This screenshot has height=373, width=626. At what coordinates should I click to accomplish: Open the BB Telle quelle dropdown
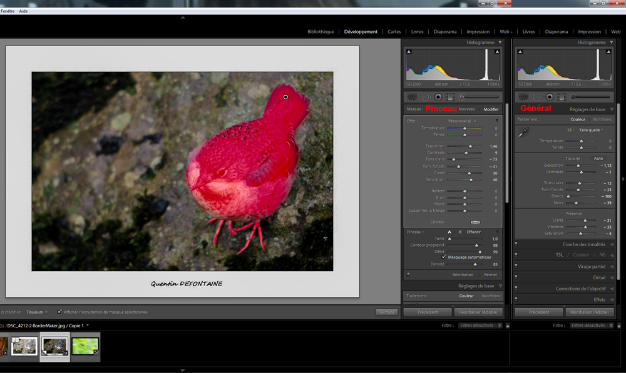(x=591, y=130)
